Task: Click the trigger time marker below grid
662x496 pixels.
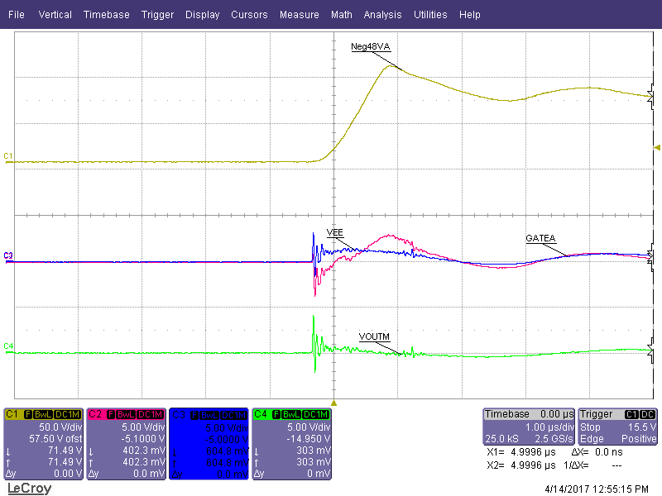Action: (333, 403)
